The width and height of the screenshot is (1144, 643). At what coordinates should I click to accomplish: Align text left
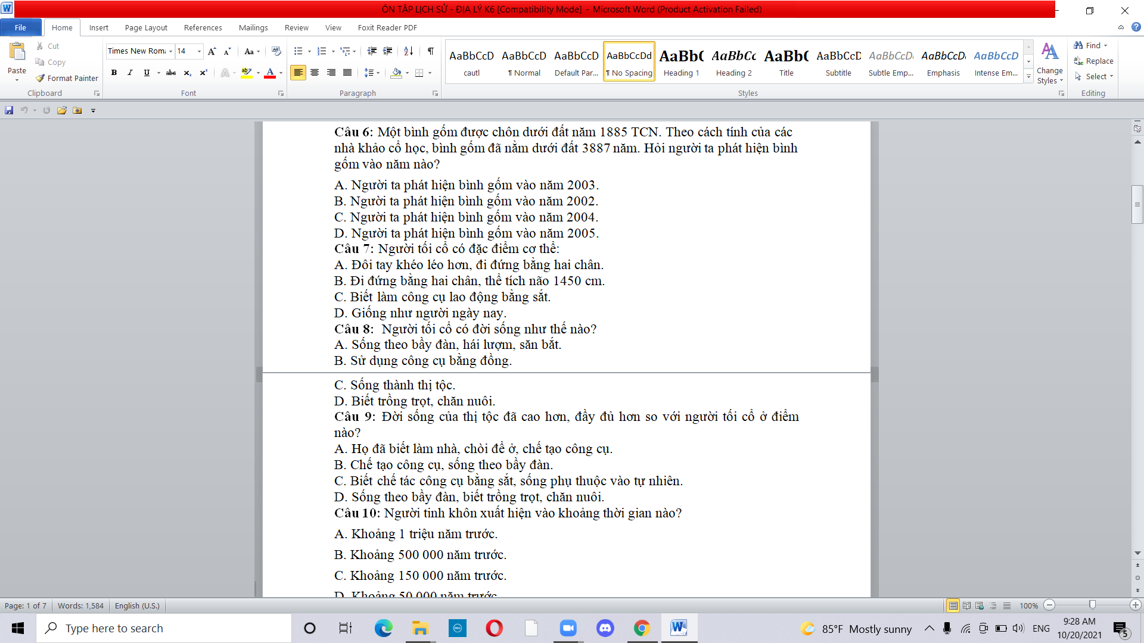298,73
